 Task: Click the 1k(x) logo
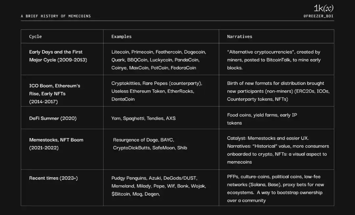coord(323,8)
